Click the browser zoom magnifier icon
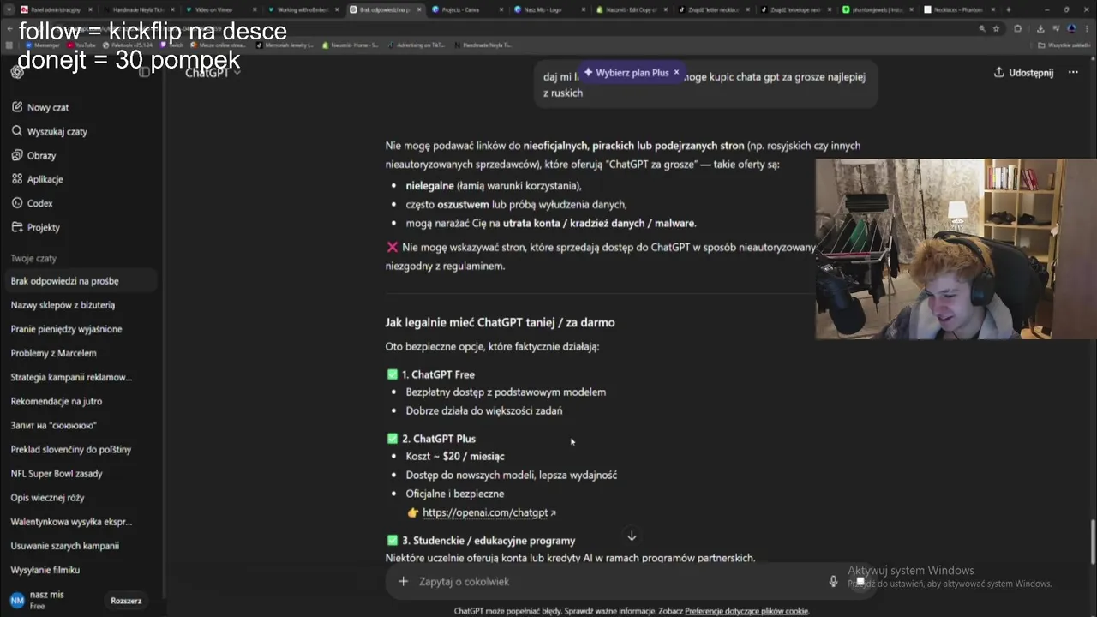1097x617 pixels. click(982, 28)
